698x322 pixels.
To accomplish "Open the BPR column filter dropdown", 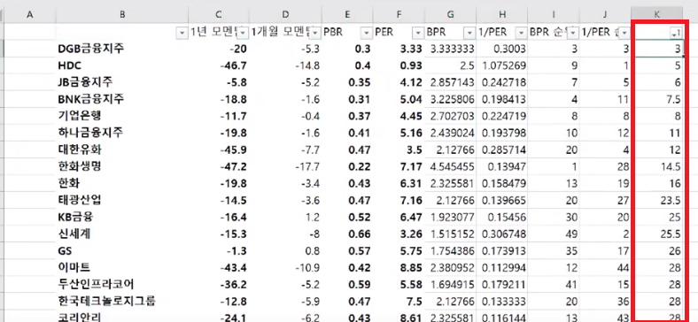I will click(x=469, y=33).
